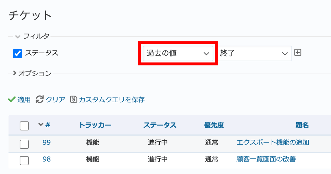Open ticket number 99 link
Viewport: 331px width, 174px height.
(47, 143)
